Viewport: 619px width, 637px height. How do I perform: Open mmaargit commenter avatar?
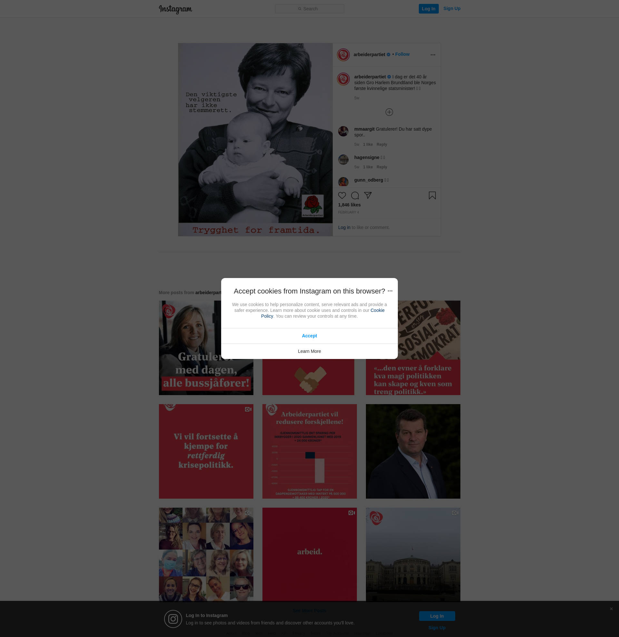[x=343, y=131]
